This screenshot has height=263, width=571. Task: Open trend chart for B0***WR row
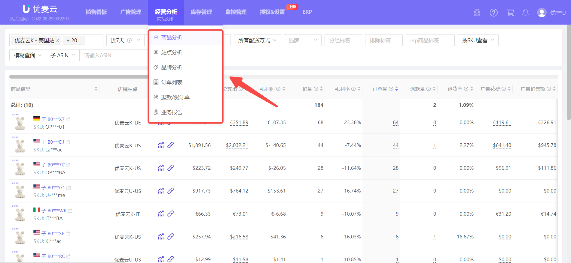coord(161,214)
